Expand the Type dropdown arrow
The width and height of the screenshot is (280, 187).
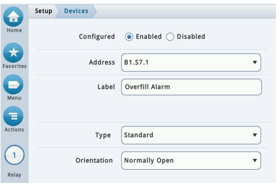[255, 135]
